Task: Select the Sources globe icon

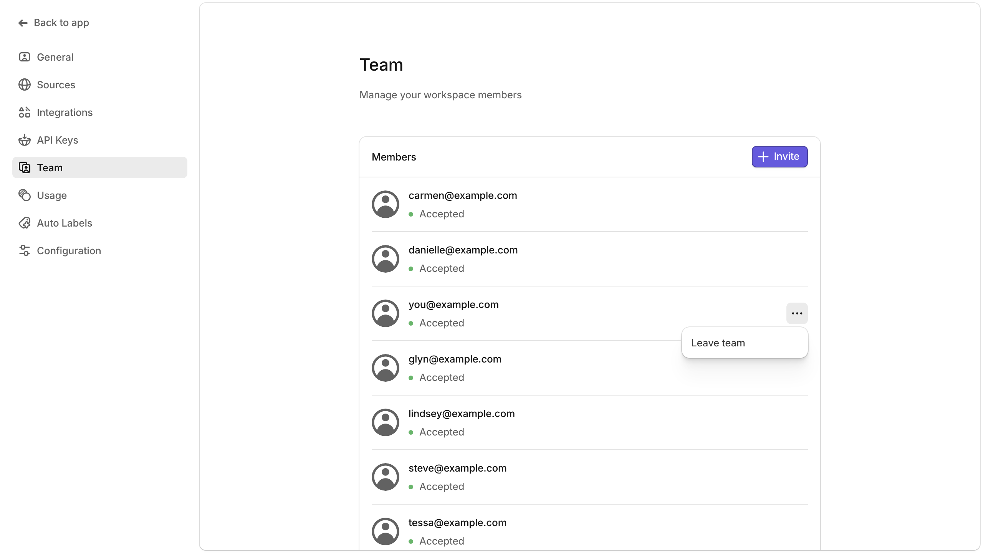Action: point(24,84)
